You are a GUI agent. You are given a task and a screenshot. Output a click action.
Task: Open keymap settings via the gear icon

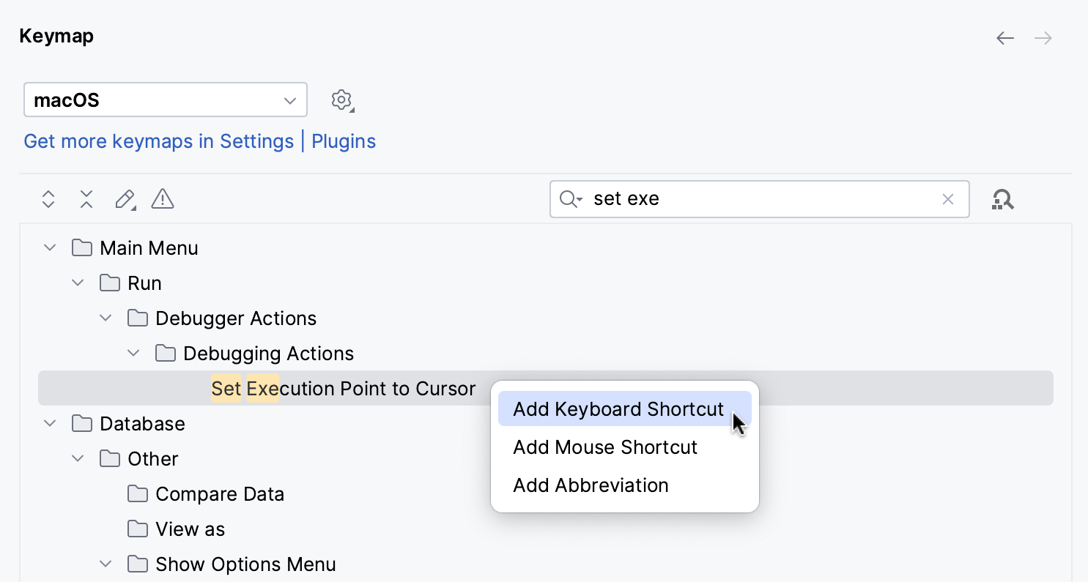(341, 100)
